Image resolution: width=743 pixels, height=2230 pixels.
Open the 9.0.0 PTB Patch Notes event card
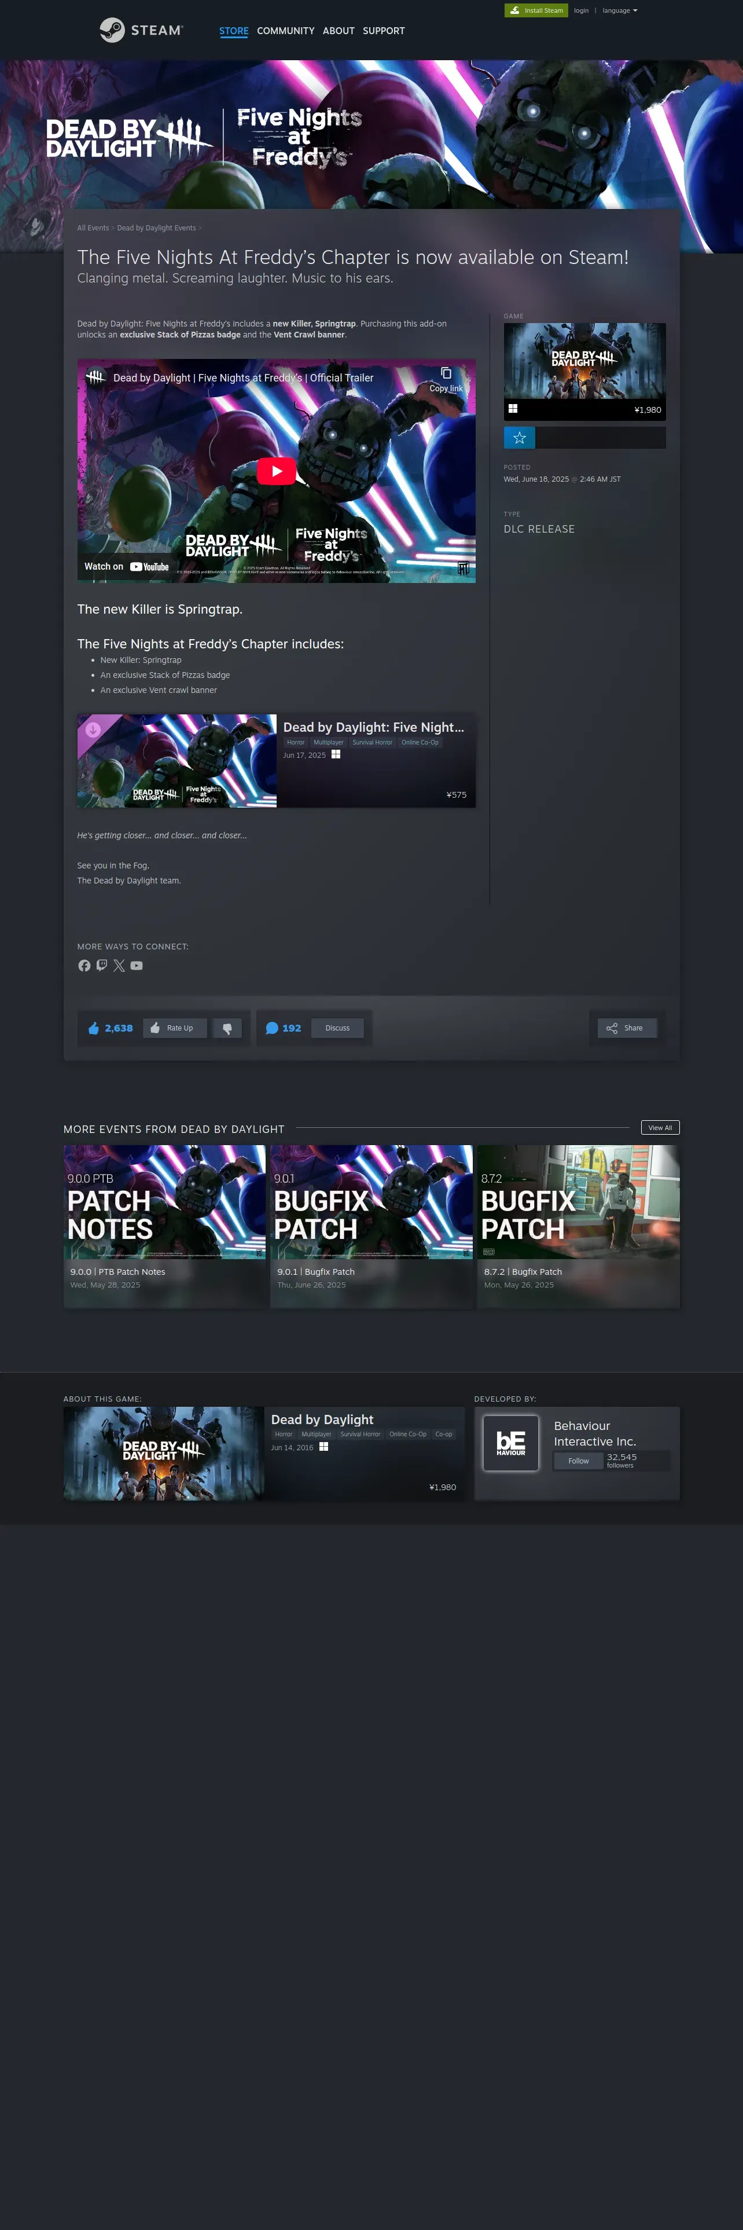tap(164, 1227)
